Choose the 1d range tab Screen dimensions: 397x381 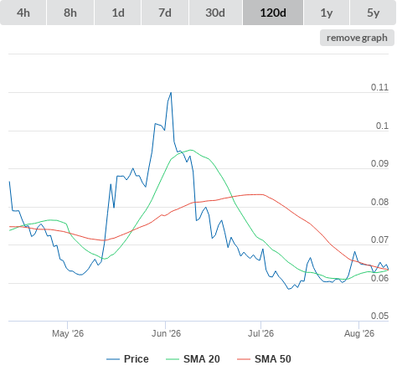(x=118, y=13)
